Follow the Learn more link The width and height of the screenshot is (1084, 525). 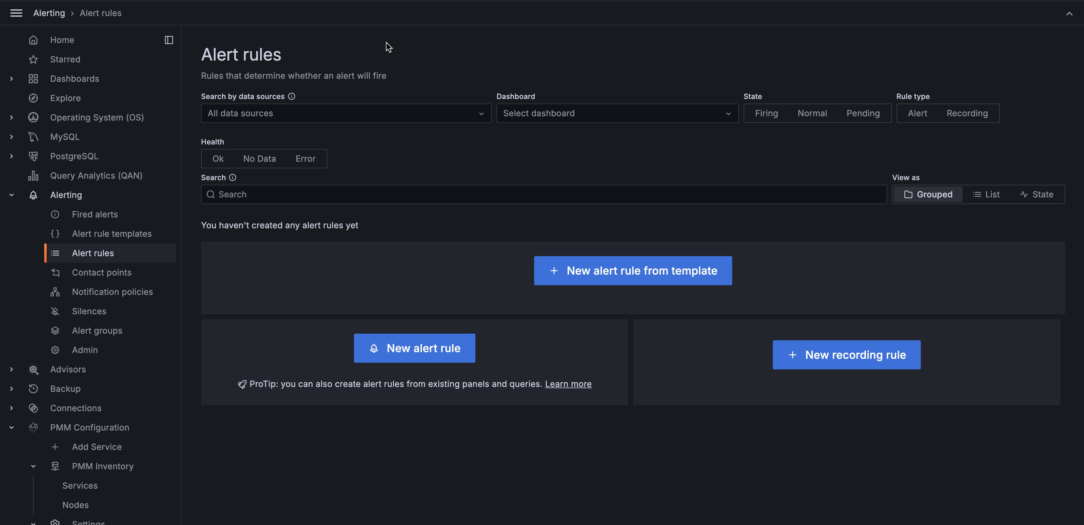568,384
